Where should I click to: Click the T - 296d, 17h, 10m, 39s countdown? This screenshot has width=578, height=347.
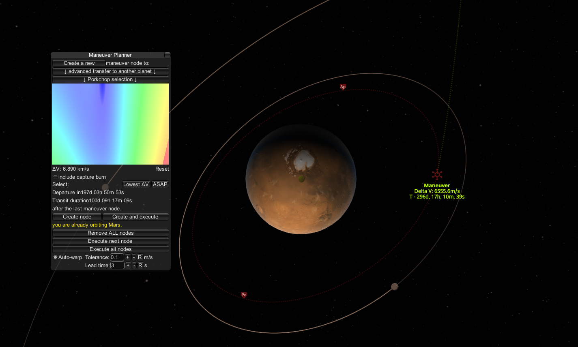tap(437, 197)
